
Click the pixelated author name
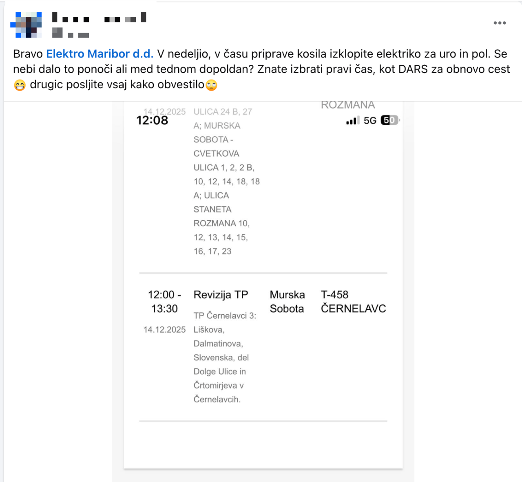(x=99, y=18)
